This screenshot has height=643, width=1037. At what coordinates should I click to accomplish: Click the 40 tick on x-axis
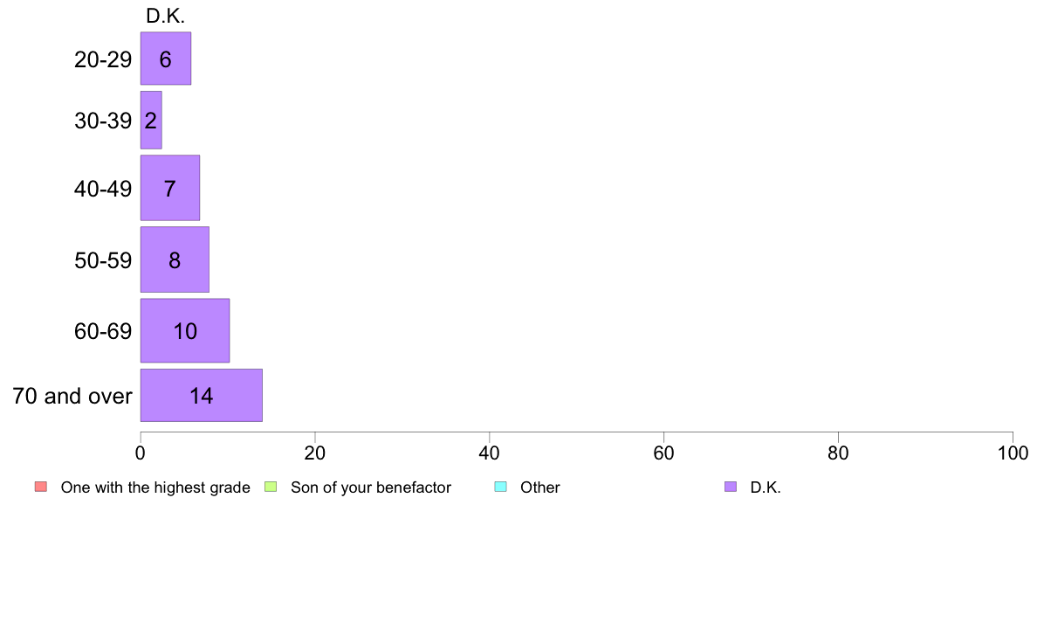[x=490, y=453]
